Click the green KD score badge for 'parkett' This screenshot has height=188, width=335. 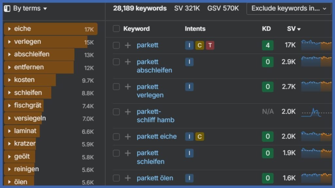pyautogui.click(x=268, y=45)
